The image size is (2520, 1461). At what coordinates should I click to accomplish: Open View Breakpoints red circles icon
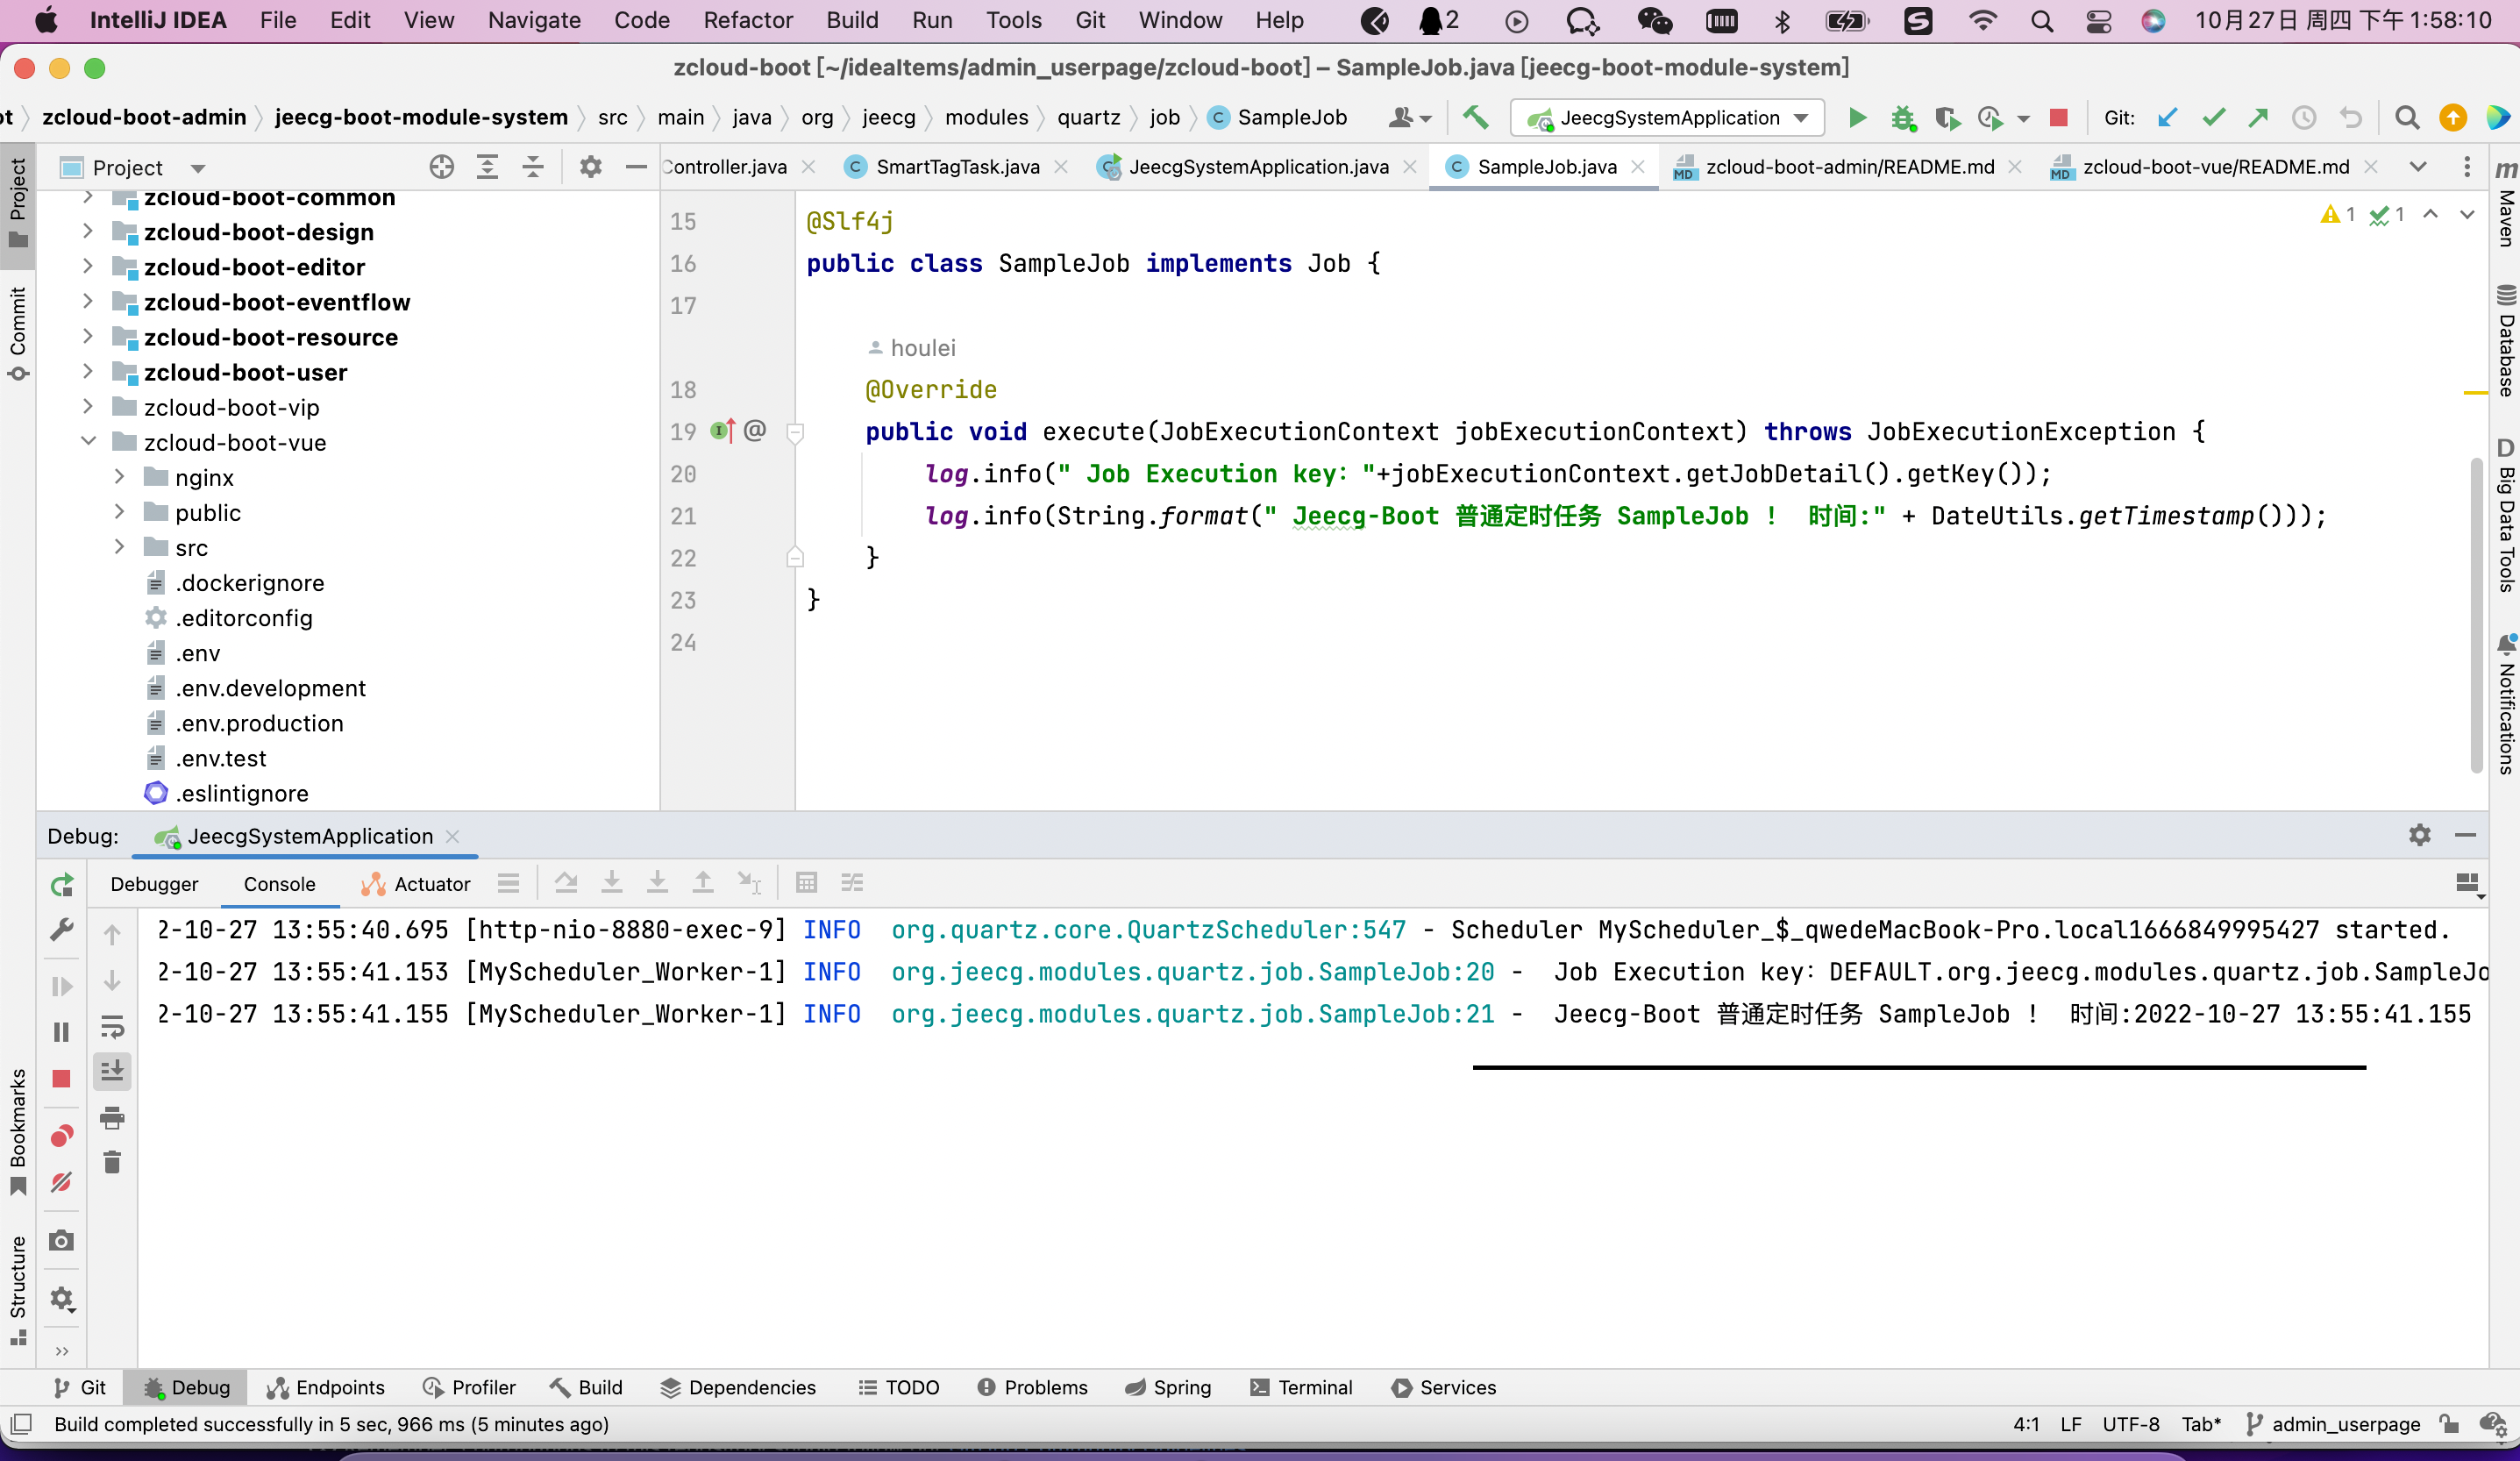pyautogui.click(x=61, y=1135)
